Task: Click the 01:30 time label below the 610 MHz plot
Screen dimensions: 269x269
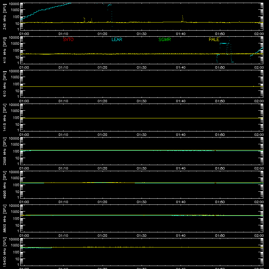Action: 142,101
